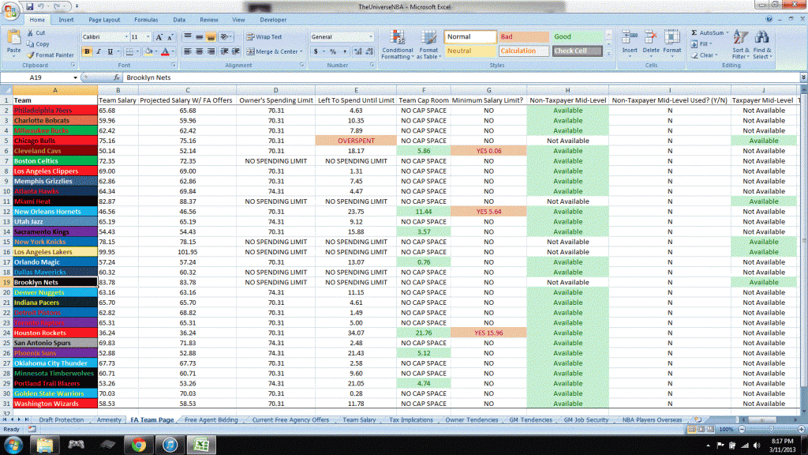The height and width of the screenshot is (455, 808).
Task: Activate the Format Painter
Action: (x=50, y=55)
